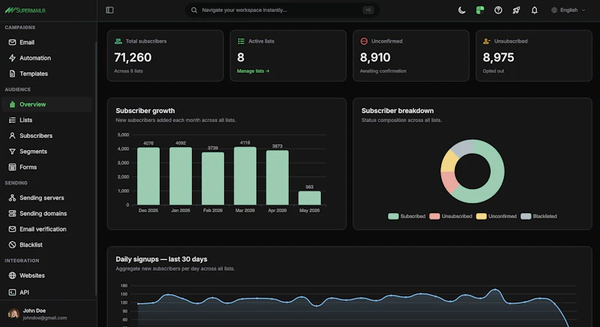Screen dimensions: 600x327
Task: Click the Feb 2026 growth bar
Action: pyautogui.click(x=213, y=178)
